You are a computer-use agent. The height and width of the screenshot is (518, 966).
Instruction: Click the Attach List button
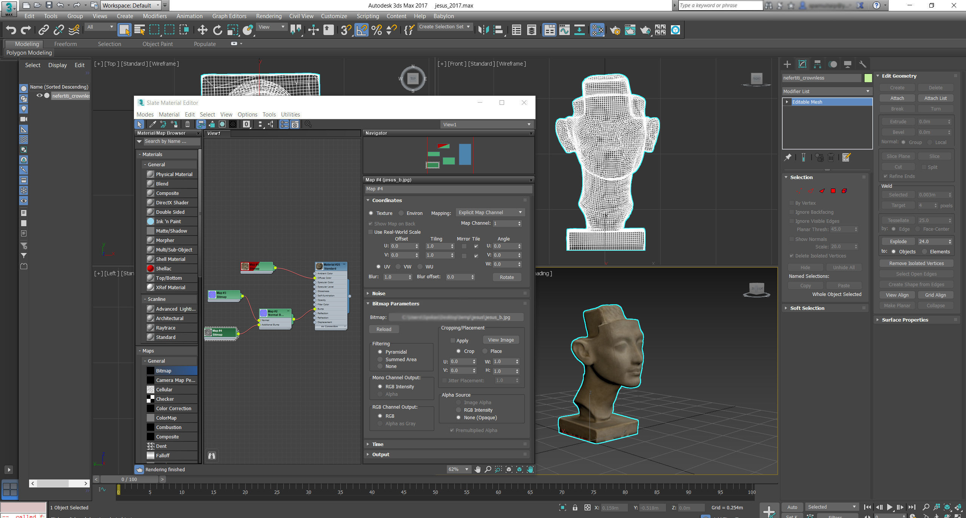pos(935,98)
